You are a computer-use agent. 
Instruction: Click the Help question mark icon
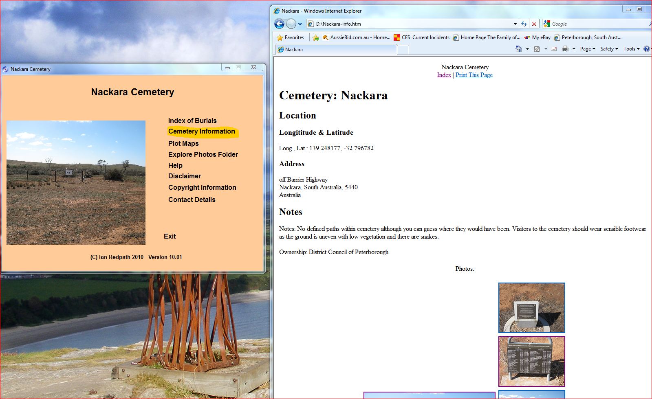pyautogui.click(x=647, y=49)
